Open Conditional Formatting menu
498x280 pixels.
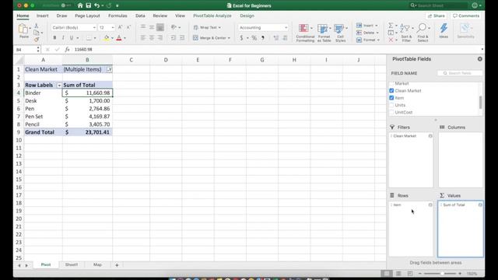(305, 33)
